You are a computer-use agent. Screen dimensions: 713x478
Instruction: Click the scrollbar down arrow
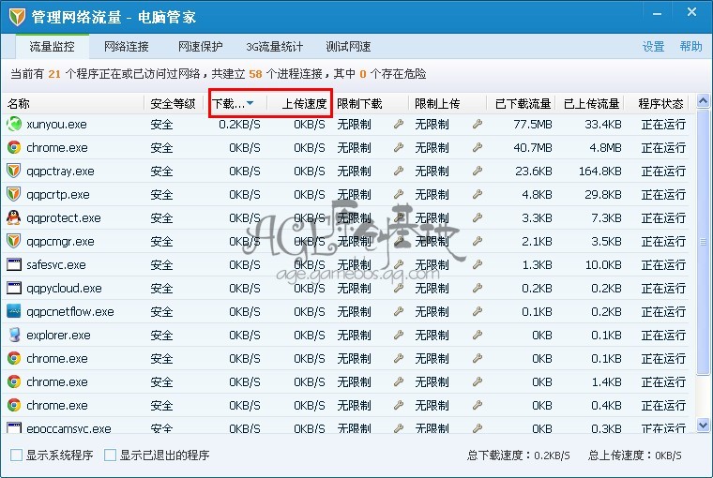tap(703, 426)
